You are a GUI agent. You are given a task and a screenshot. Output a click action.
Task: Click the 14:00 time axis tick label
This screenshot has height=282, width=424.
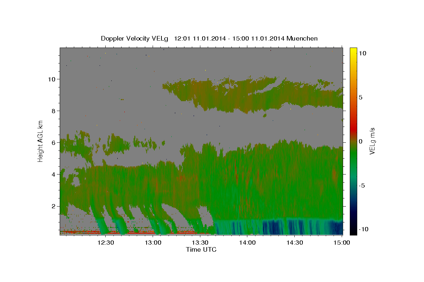[247, 243]
